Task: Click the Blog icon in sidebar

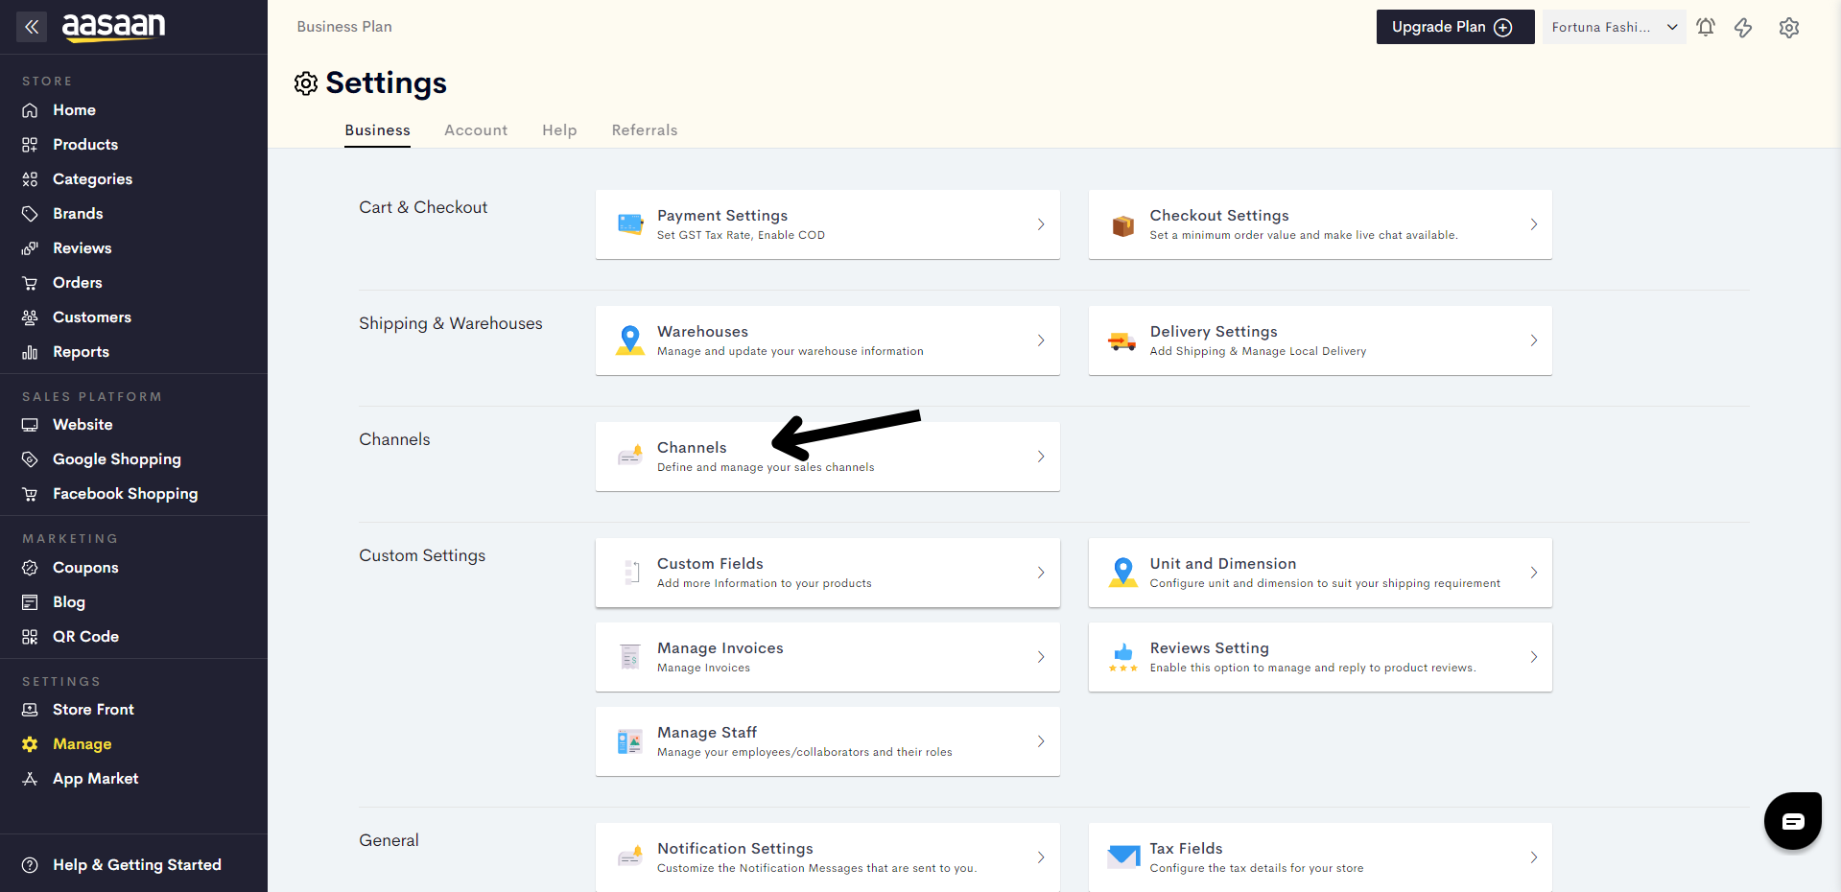Action: point(30,602)
